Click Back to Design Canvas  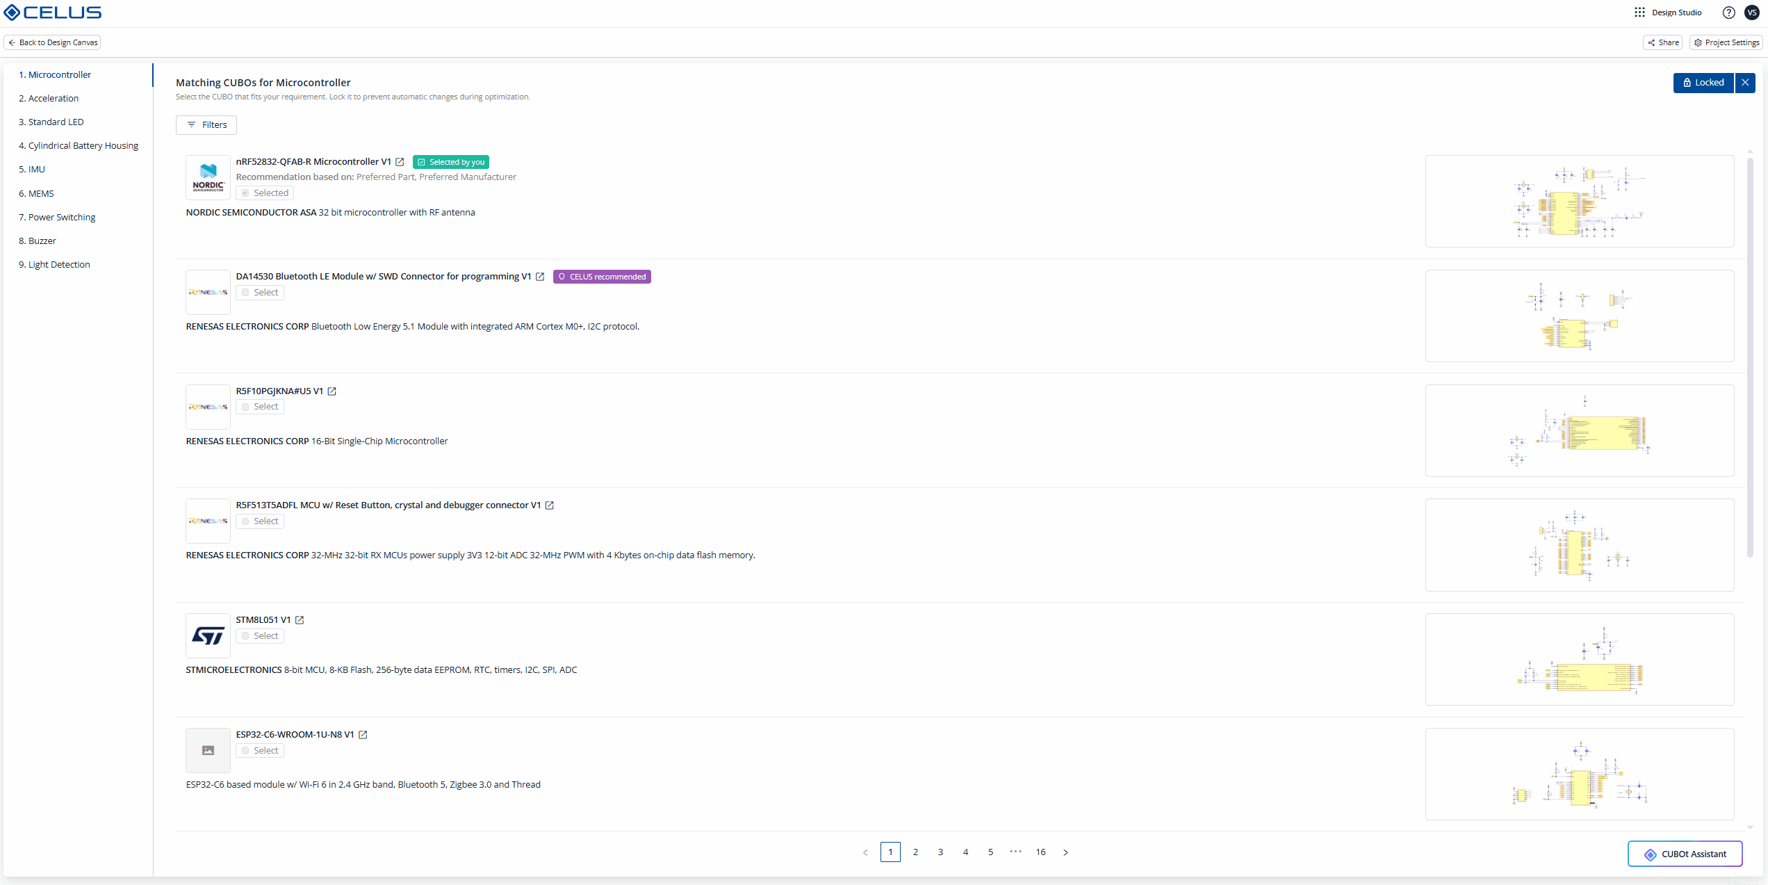pyautogui.click(x=53, y=42)
